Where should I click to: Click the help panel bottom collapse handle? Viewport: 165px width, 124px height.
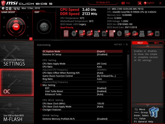click(x=147, y=105)
